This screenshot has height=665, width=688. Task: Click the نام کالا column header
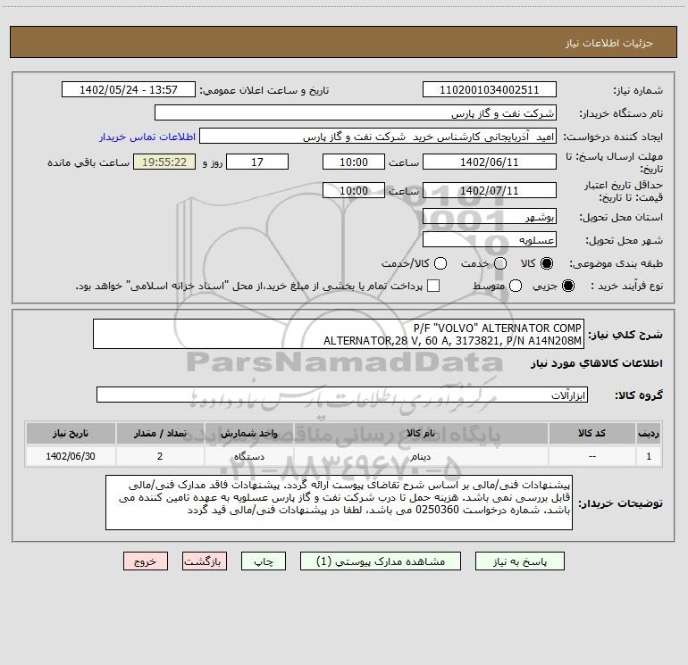click(x=421, y=434)
